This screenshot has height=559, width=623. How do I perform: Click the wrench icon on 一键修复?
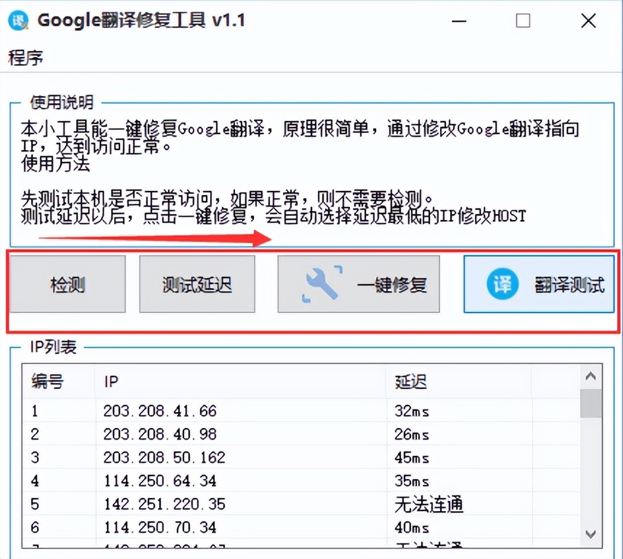point(322,284)
